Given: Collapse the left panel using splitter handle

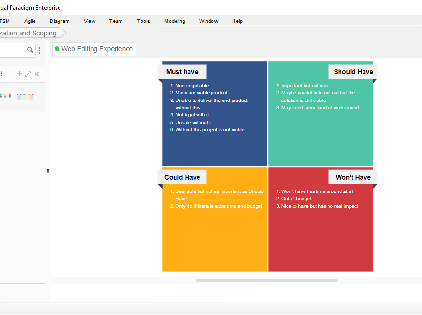Looking at the screenshot, I should pyautogui.click(x=48, y=171).
